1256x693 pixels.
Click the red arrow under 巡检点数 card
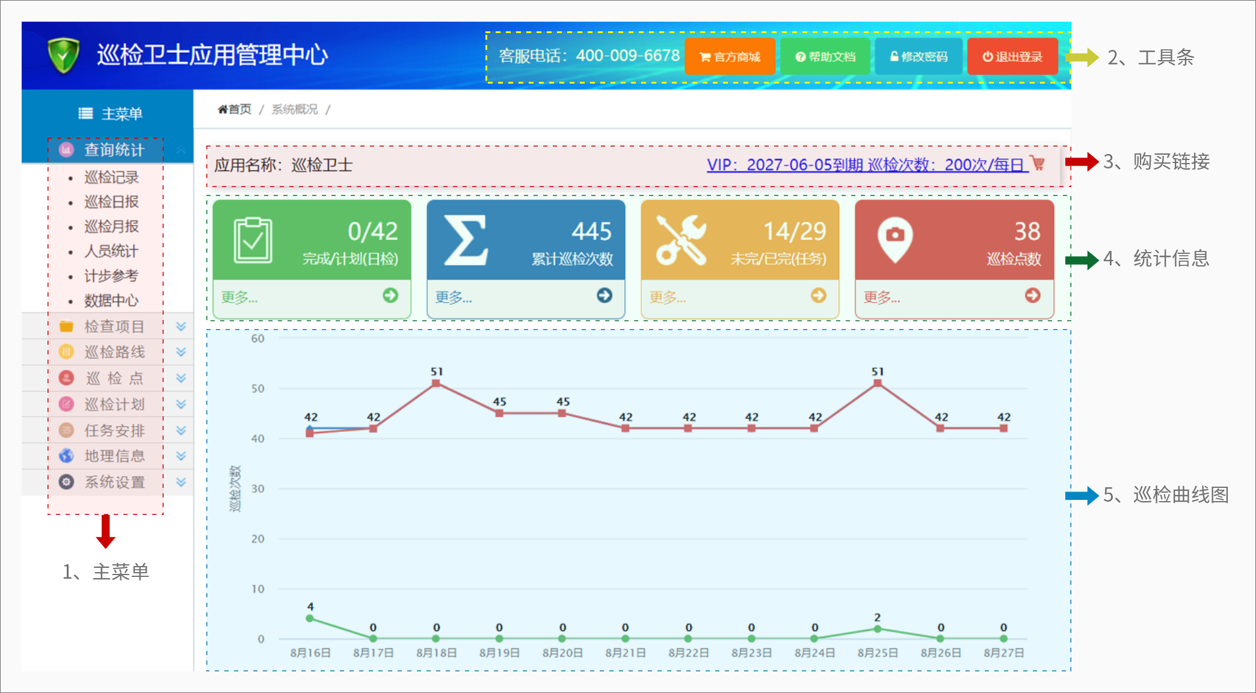[x=1033, y=295]
